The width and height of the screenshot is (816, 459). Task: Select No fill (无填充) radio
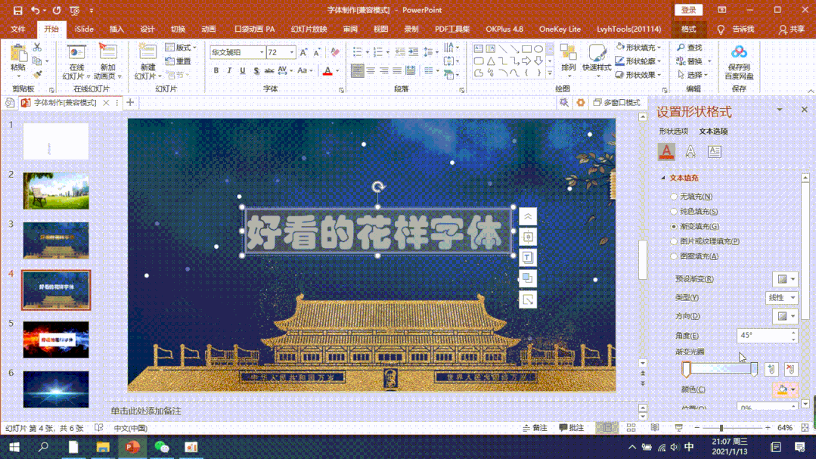click(x=674, y=197)
